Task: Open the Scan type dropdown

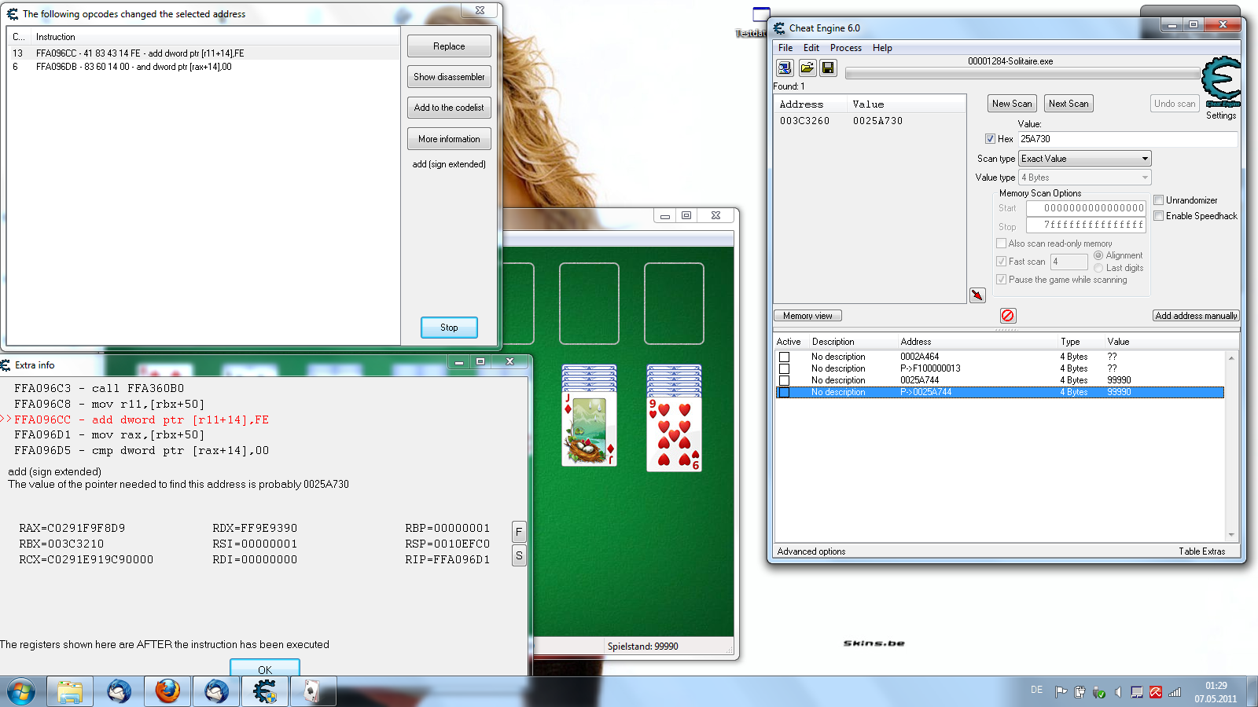Action: point(1084,159)
